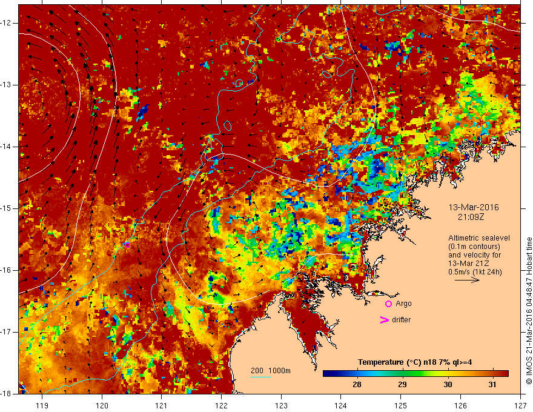Click the colorbar tick label 29

[x=402, y=385]
